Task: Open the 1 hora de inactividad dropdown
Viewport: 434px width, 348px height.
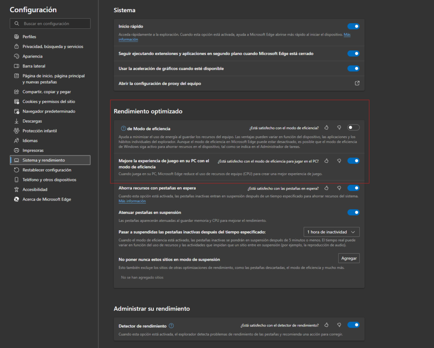Action: click(x=331, y=232)
